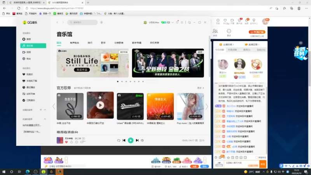Open 历史 history in the Douyu header
This screenshot has height=175, width=311.
(218, 21)
